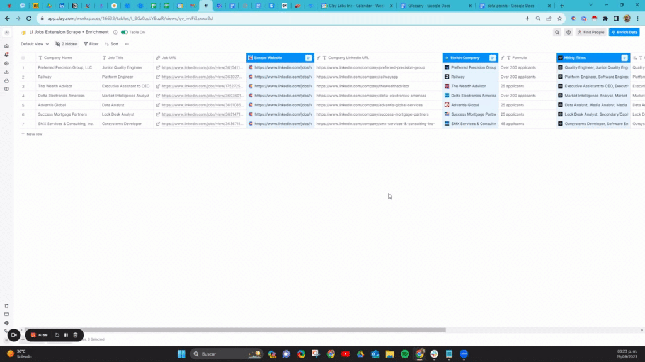Expand the table options via the ellipsis menu
The height and width of the screenshot is (362, 645).
click(x=127, y=44)
